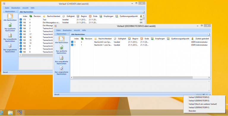Sort by Gültigkeit column in IDERINOTESRV2 window
Screen dimensions: 228x116
click(120, 38)
